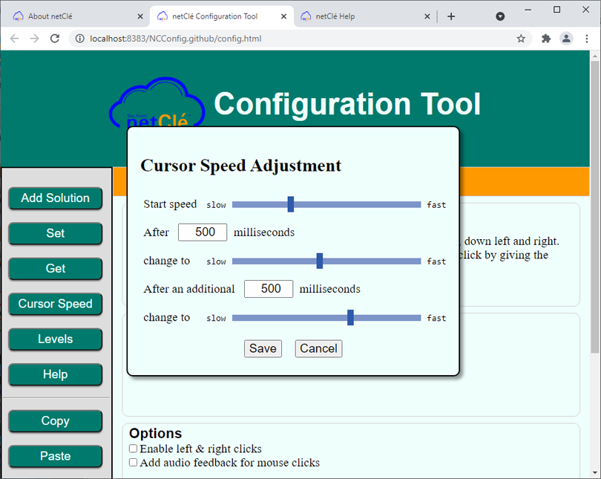The width and height of the screenshot is (601, 479).
Task: Click the Levels sidebar button
Action: pos(55,339)
